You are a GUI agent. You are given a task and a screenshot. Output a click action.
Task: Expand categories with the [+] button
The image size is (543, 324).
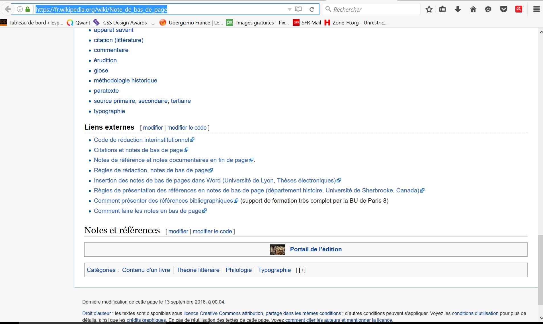[x=302, y=270]
